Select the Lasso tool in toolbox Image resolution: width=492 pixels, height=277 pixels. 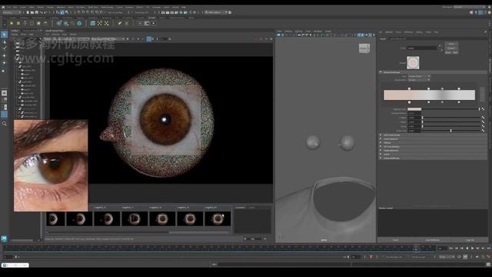(x=4, y=42)
